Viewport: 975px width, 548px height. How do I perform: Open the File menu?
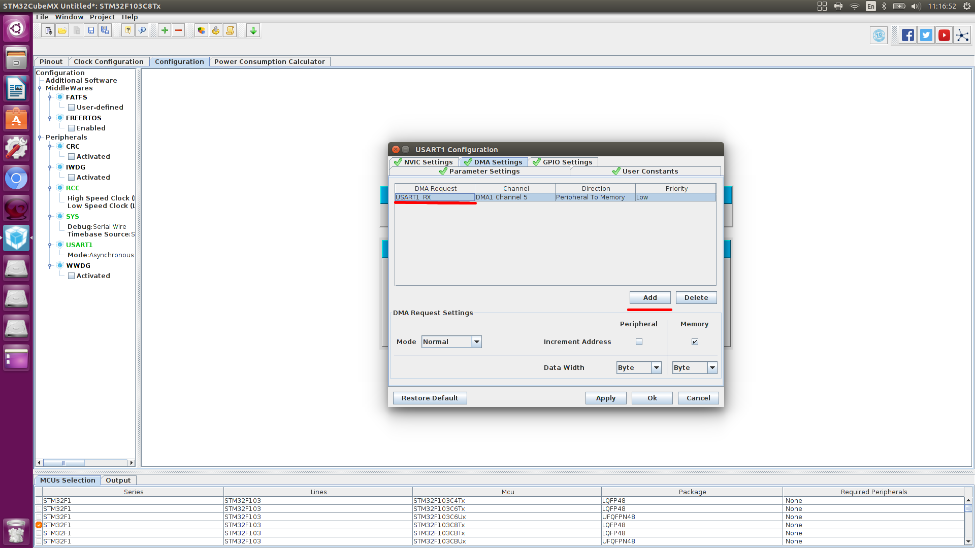(x=42, y=17)
